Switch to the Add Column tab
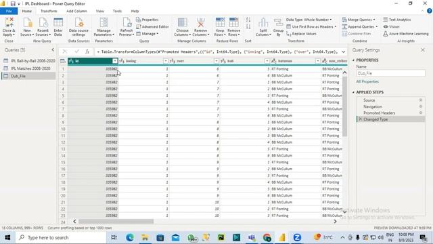 [76, 11]
